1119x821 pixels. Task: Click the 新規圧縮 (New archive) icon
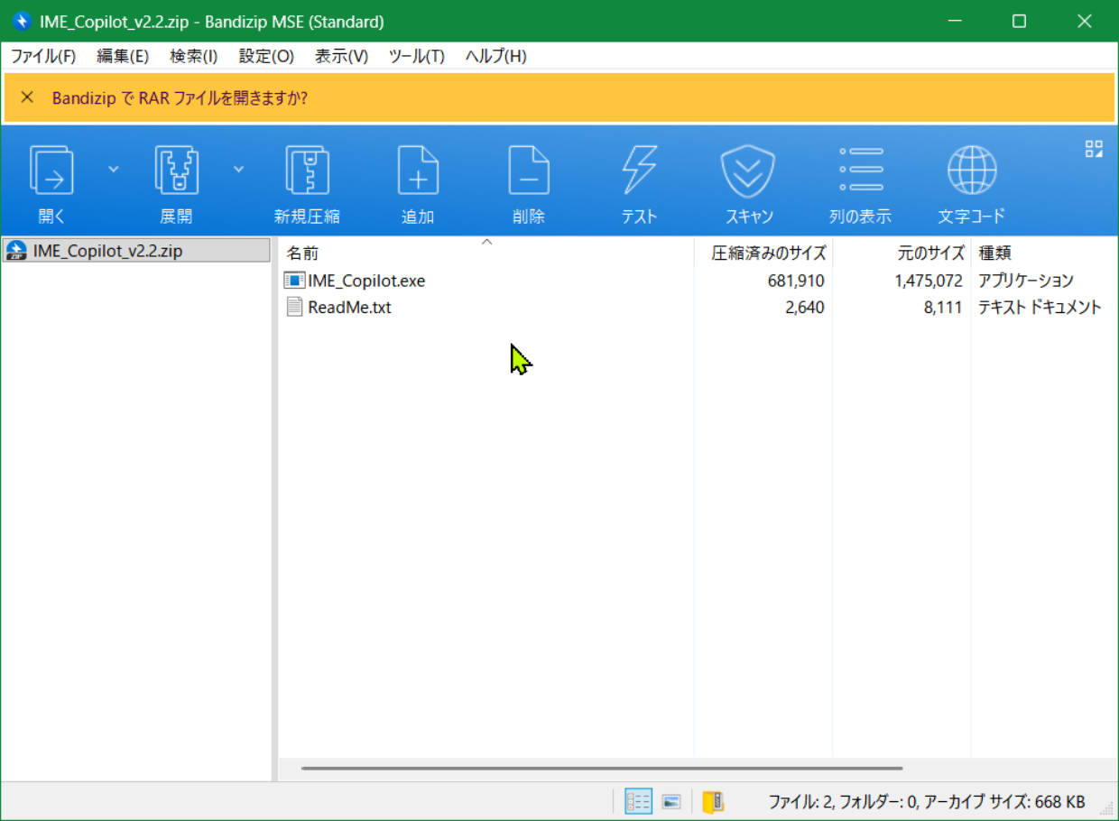click(307, 171)
